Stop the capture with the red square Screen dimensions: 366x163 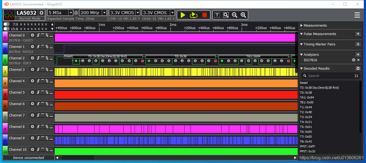point(205,15)
